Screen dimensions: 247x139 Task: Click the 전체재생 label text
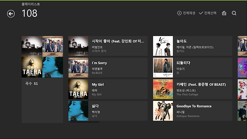pyautogui.click(x=189, y=13)
